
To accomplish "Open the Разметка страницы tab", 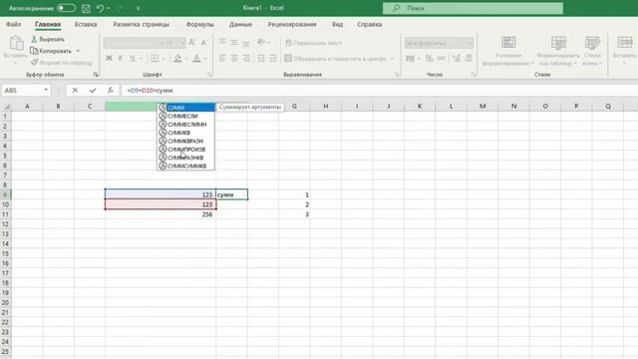I will (141, 24).
